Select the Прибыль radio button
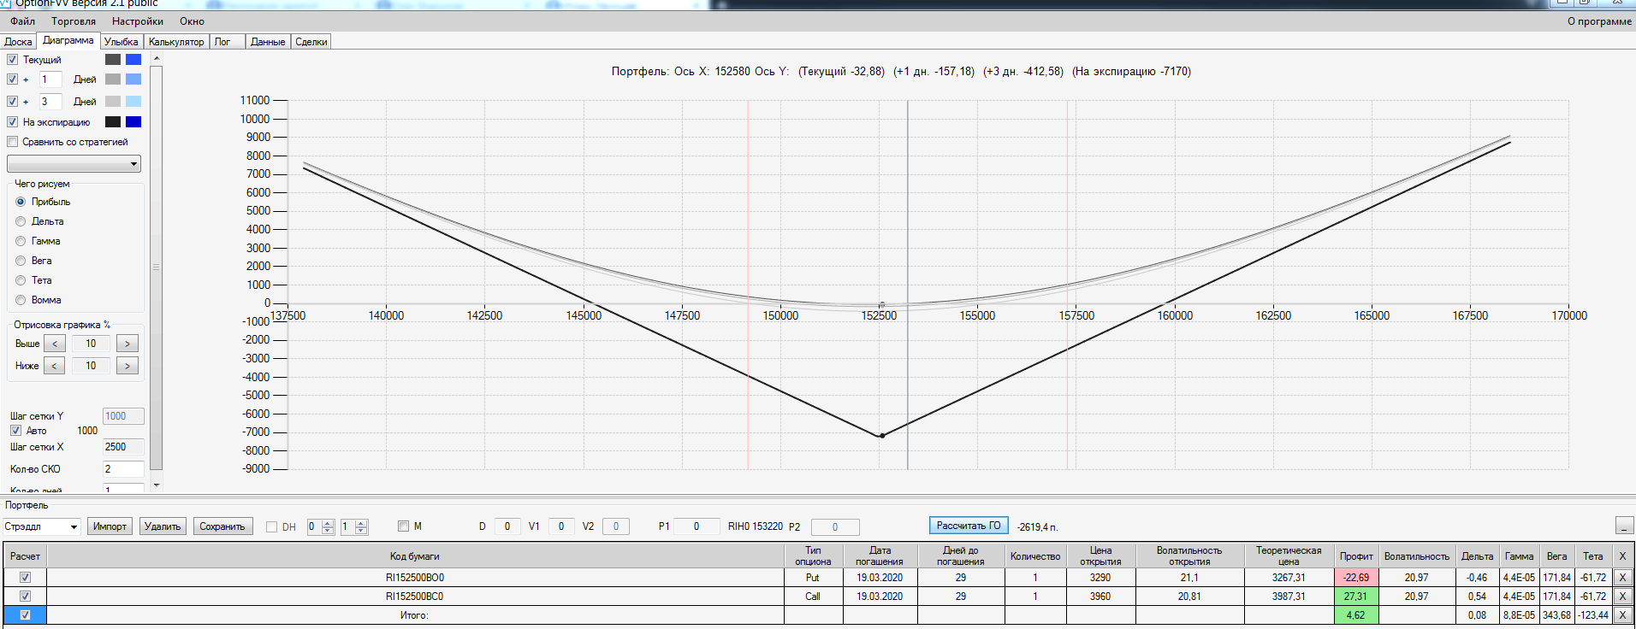The image size is (1636, 629). click(x=21, y=202)
